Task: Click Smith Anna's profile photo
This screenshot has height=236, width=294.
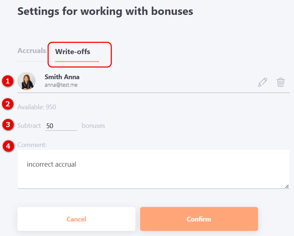Action: [x=26, y=81]
